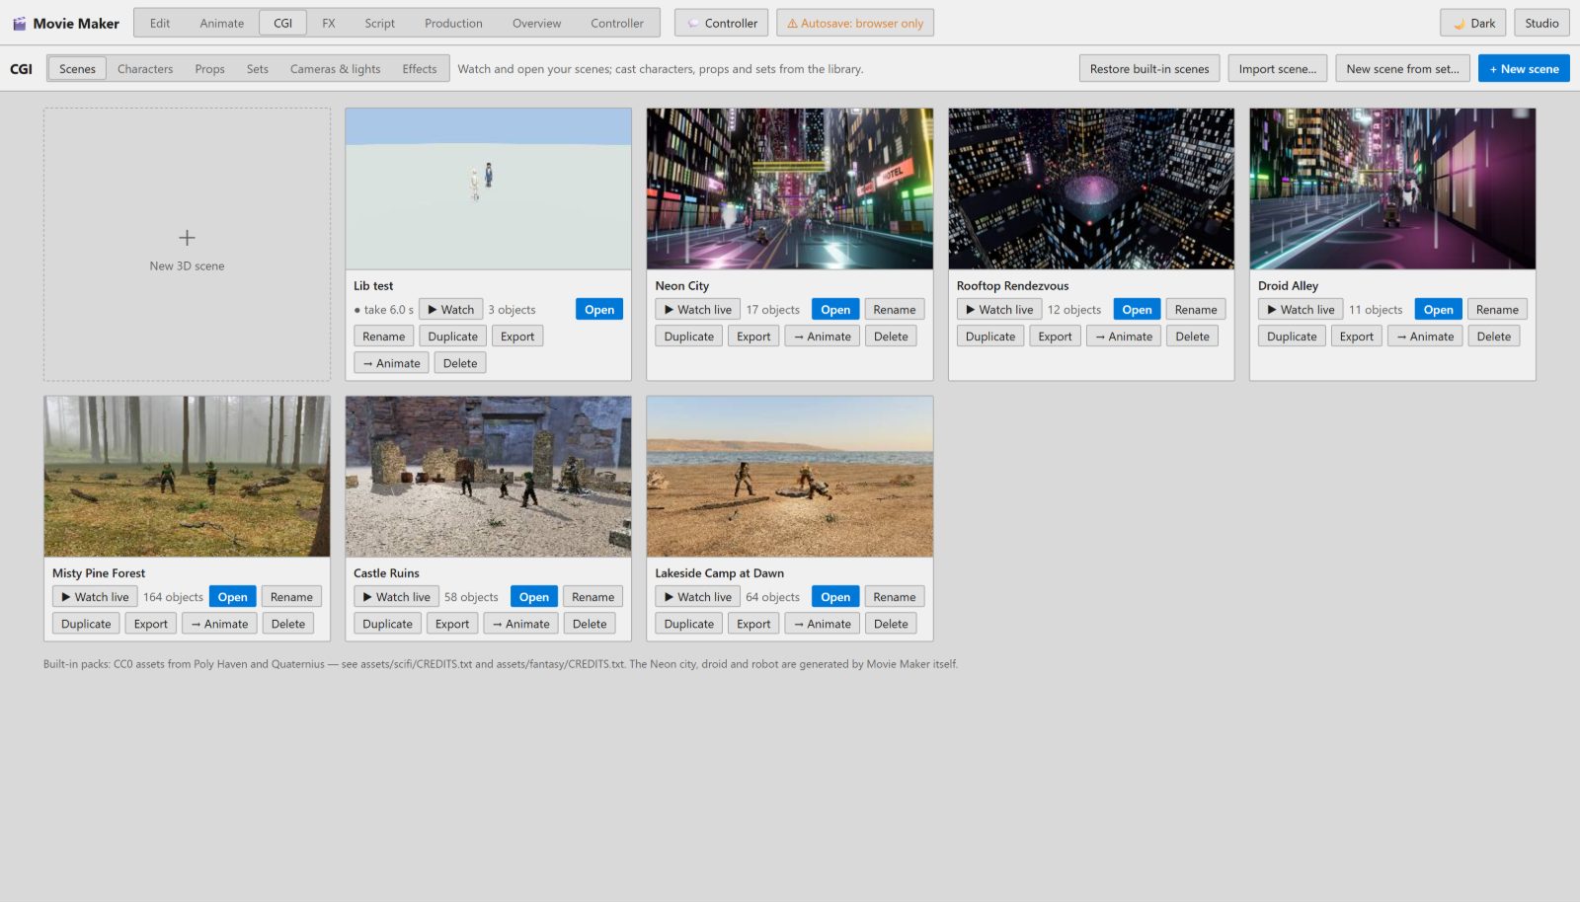Toggle Dark mode with the moon button
Screen dimensions: 1580x903
(1472, 23)
